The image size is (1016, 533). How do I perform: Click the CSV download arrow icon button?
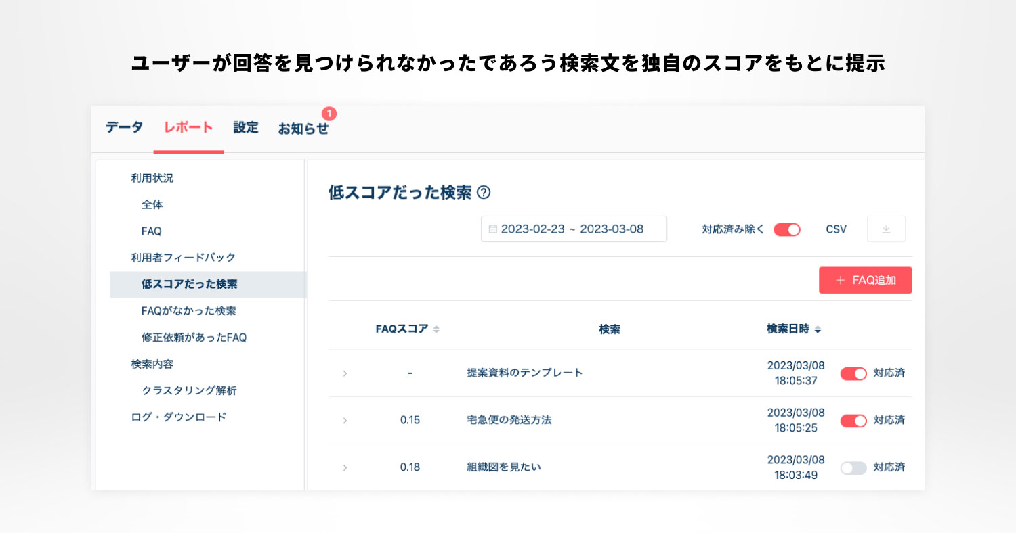pos(886,229)
